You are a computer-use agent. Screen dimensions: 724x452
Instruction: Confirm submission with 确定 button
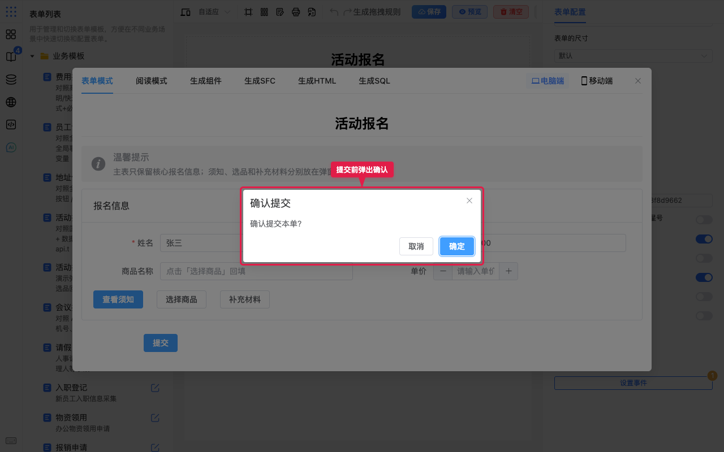457,246
